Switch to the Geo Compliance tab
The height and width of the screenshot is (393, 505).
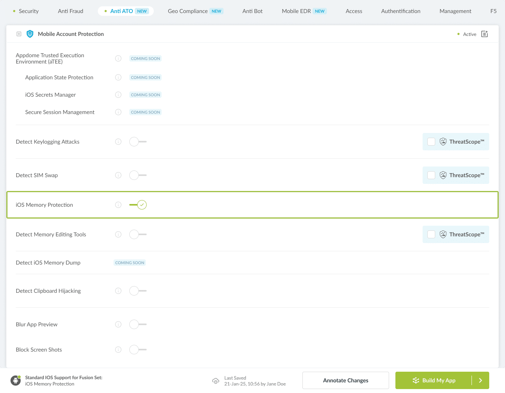pos(188,11)
